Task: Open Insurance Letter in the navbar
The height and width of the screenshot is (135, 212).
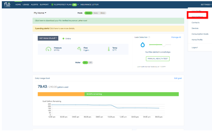Action: pyautogui.click(x=89, y=5)
